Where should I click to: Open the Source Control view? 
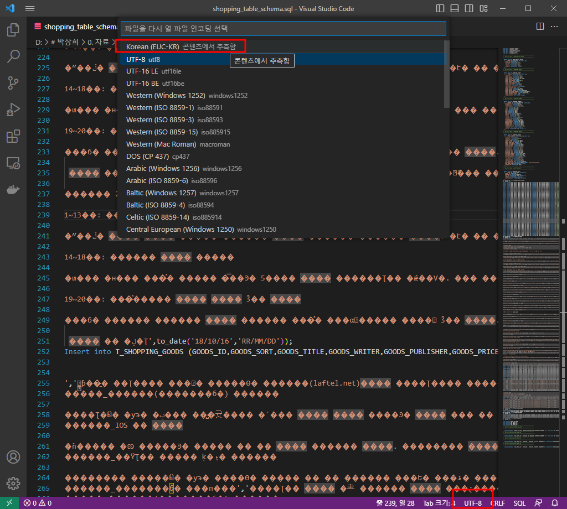point(13,83)
